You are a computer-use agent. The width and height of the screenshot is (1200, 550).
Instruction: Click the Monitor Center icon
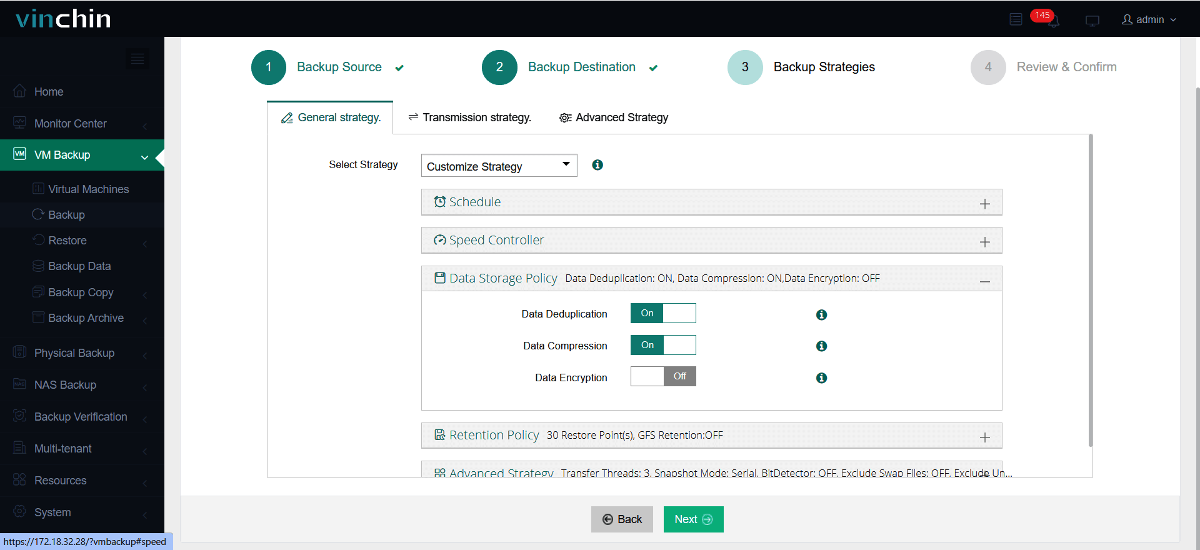coord(20,123)
